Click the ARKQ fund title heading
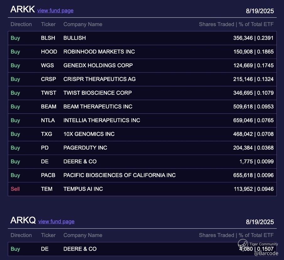The image size is (284, 260). (x=23, y=220)
